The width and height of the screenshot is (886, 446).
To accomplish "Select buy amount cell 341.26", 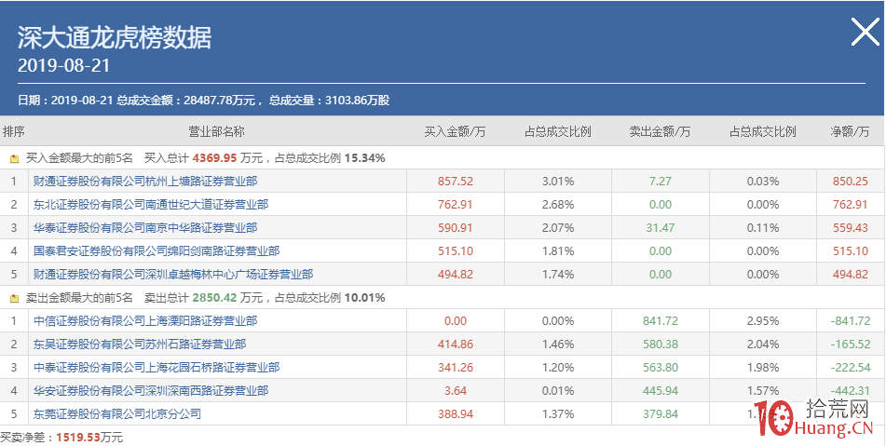I will coord(456,368).
